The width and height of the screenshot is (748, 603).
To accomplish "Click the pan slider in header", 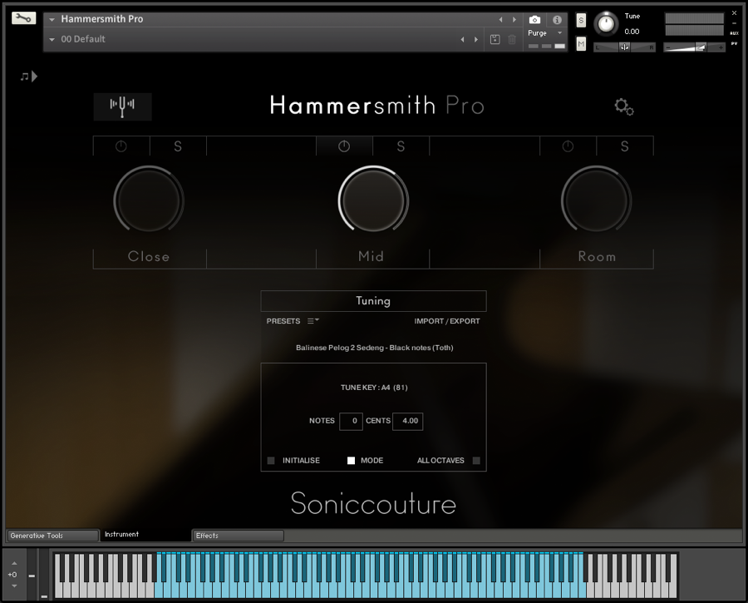I will (624, 47).
